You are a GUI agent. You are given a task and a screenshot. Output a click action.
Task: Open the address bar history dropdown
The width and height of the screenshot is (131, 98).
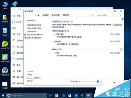[x=91, y=15]
